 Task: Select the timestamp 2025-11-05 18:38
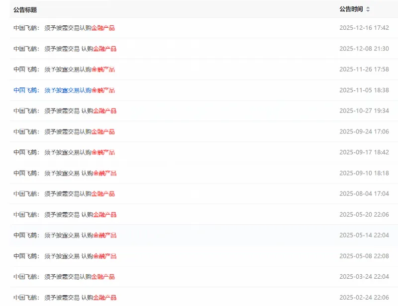pos(364,90)
